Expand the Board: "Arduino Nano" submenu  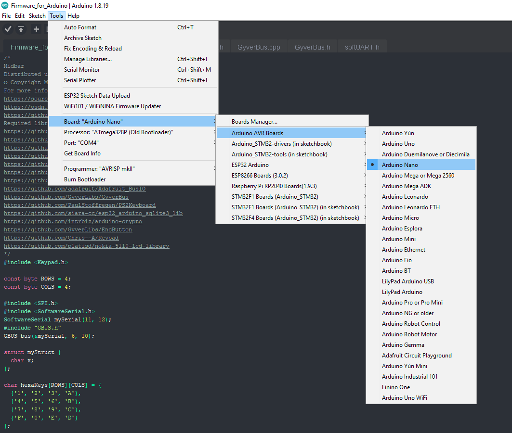coord(133,122)
